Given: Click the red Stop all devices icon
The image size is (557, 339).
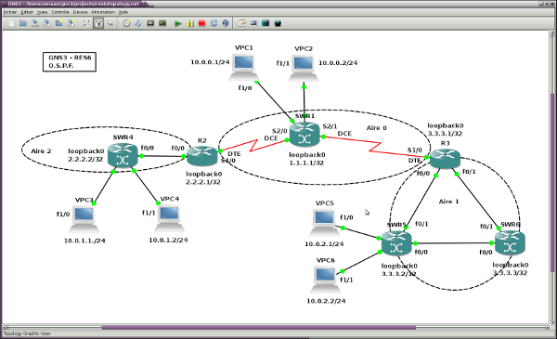Looking at the screenshot, I should [201, 23].
